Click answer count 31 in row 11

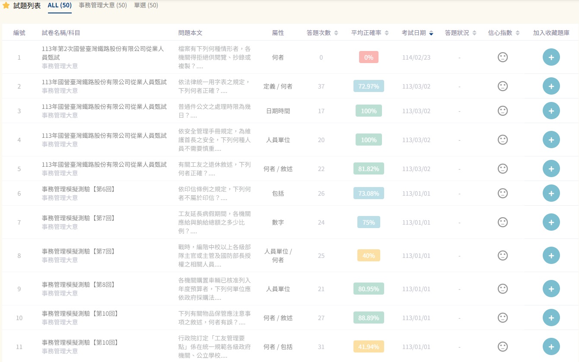[321, 347]
